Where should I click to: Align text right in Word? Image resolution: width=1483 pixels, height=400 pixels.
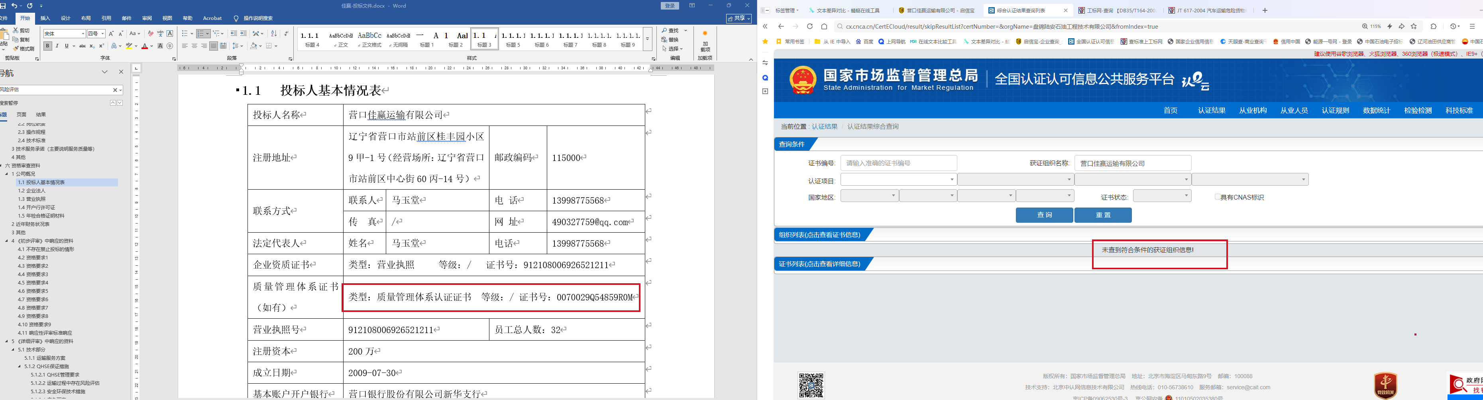(x=204, y=46)
